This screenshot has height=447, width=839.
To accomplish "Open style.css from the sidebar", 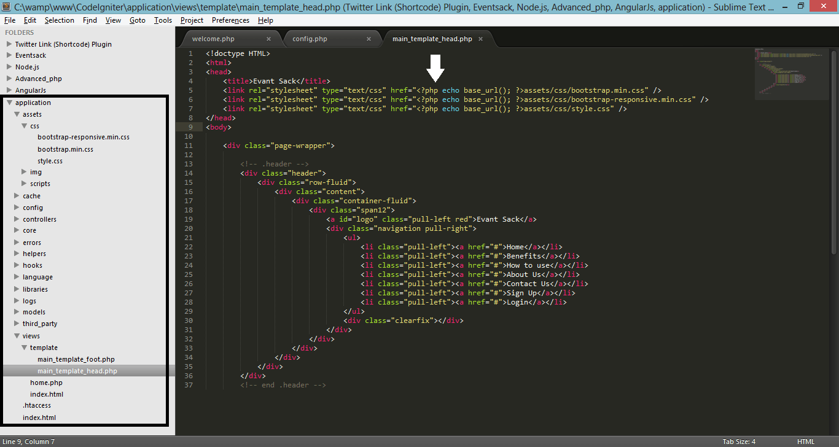I will pyautogui.click(x=52, y=160).
